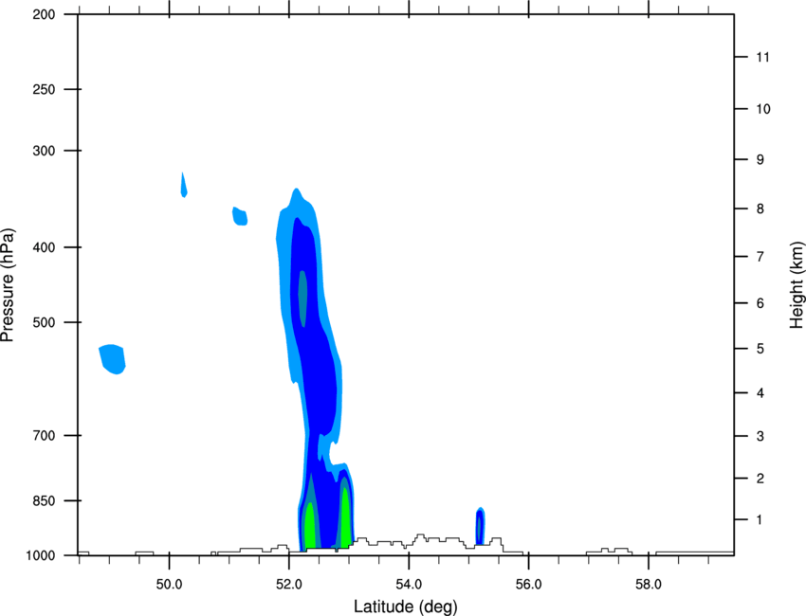Click the 6 km height label

760,303
